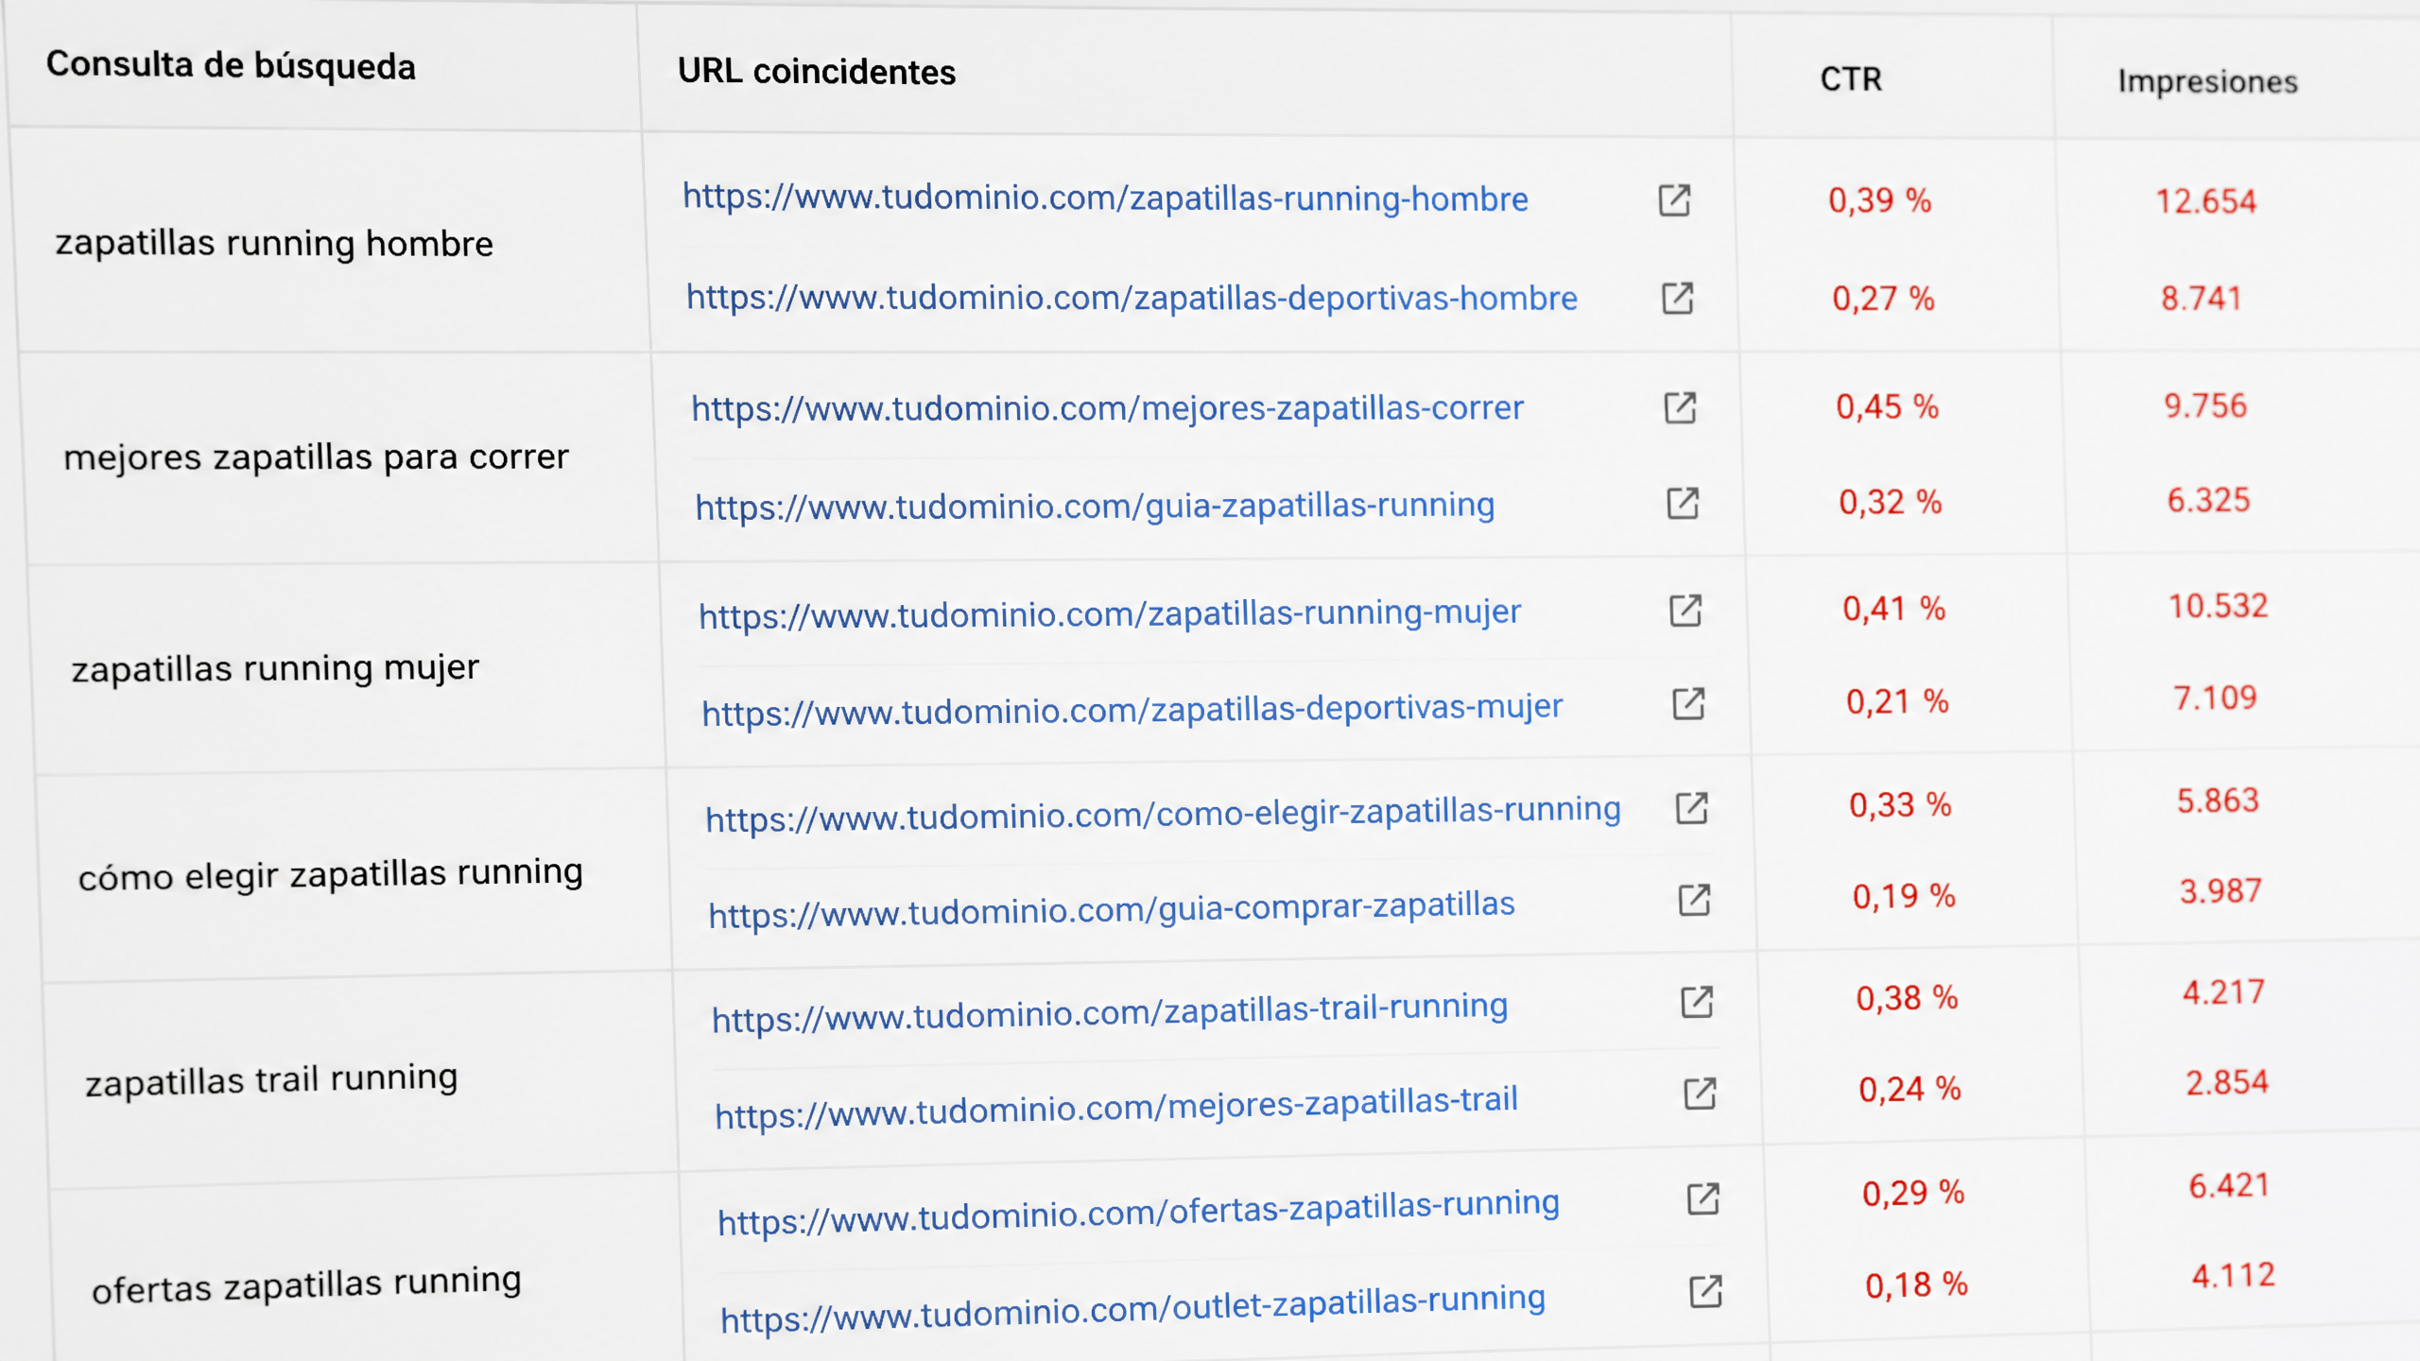The image size is (2420, 1361).
Task: Sort by CTR column header
Action: (1851, 79)
